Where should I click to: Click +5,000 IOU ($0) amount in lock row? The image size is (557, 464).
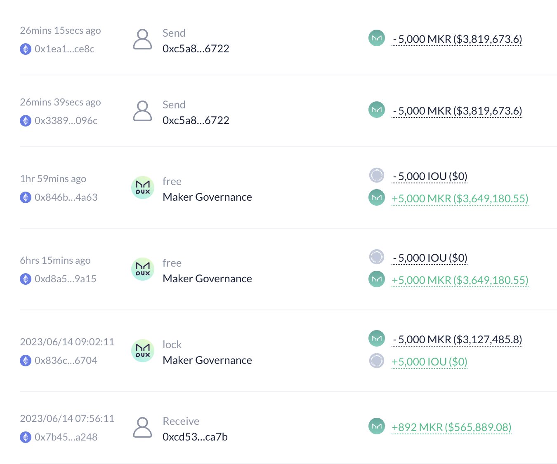[429, 362]
